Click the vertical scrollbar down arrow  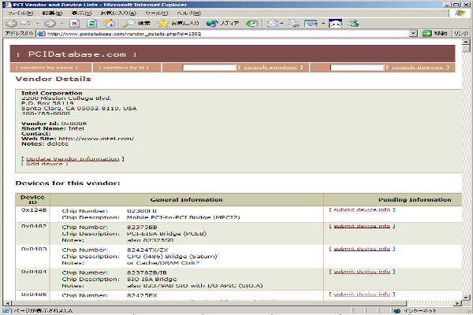click(x=466, y=297)
